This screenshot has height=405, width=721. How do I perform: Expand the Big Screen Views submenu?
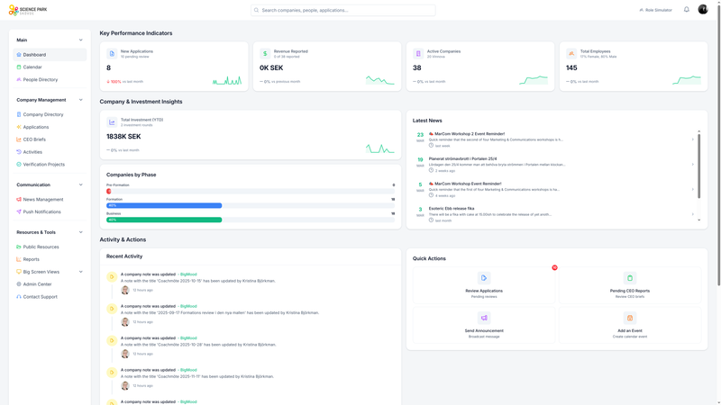click(80, 272)
